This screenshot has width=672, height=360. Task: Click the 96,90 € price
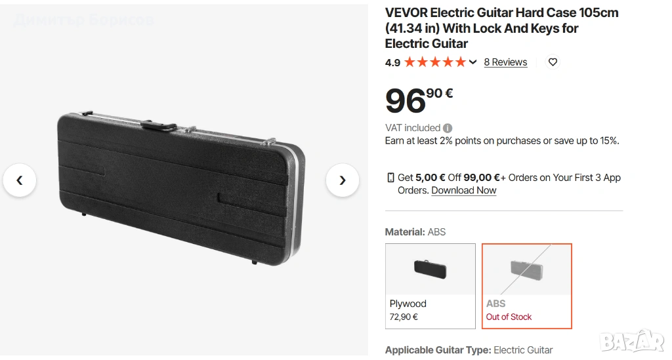coord(419,100)
